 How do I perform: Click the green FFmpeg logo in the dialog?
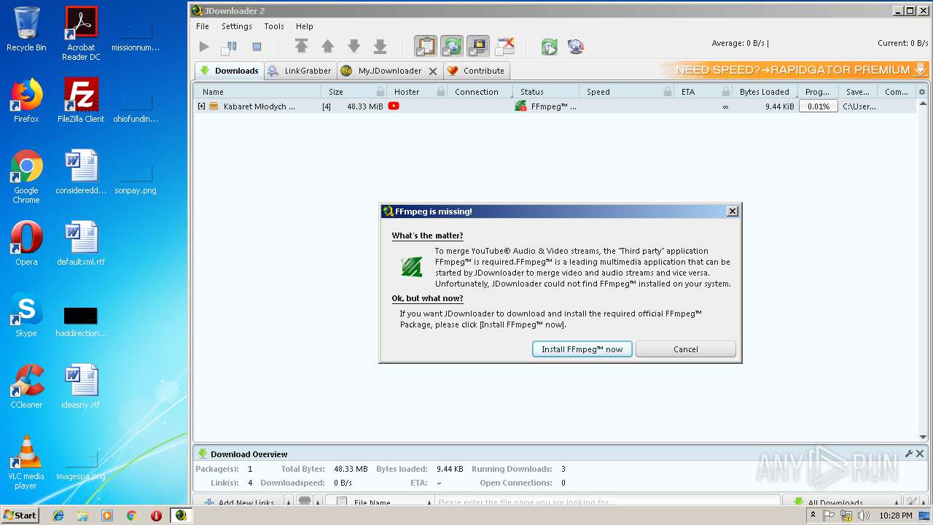pos(412,267)
